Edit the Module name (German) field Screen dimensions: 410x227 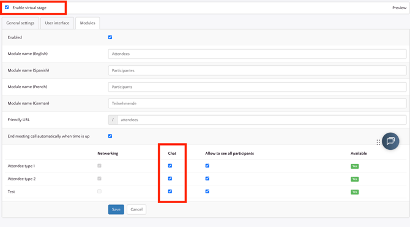pos(257,103)
